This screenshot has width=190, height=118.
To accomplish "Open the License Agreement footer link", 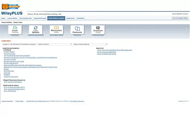I will 7,101.
